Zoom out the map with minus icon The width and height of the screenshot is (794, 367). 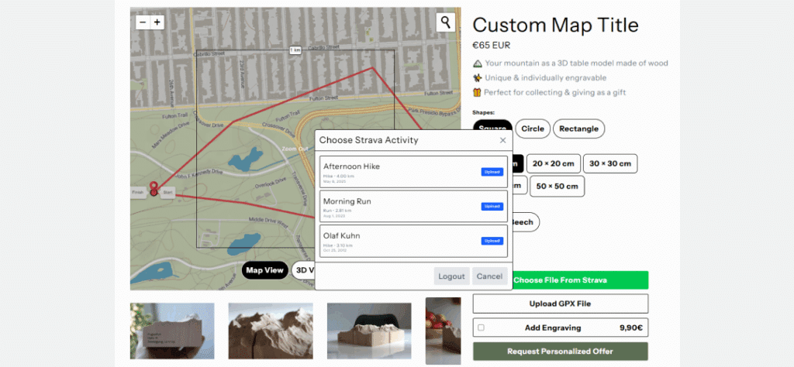pyautogui.click(x=142, y=22)
